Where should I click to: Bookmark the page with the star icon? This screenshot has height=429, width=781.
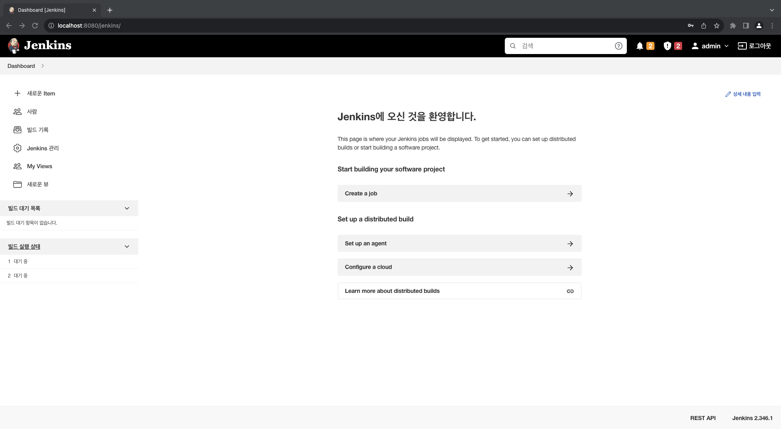[717, 26]
